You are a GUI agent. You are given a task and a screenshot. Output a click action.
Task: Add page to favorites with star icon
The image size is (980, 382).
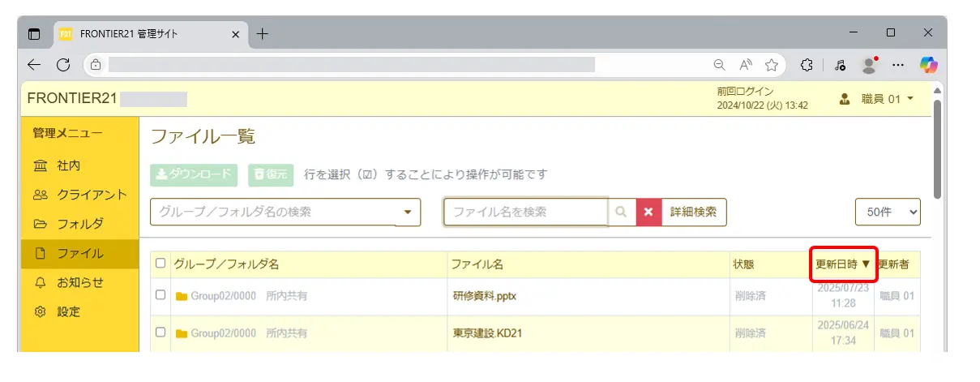[x=771, y=64]
